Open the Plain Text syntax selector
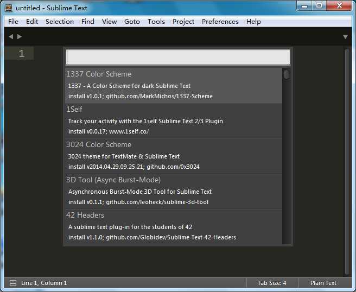Screen dimensions: 356x292 pyautogui.click(x=323, y=283)
